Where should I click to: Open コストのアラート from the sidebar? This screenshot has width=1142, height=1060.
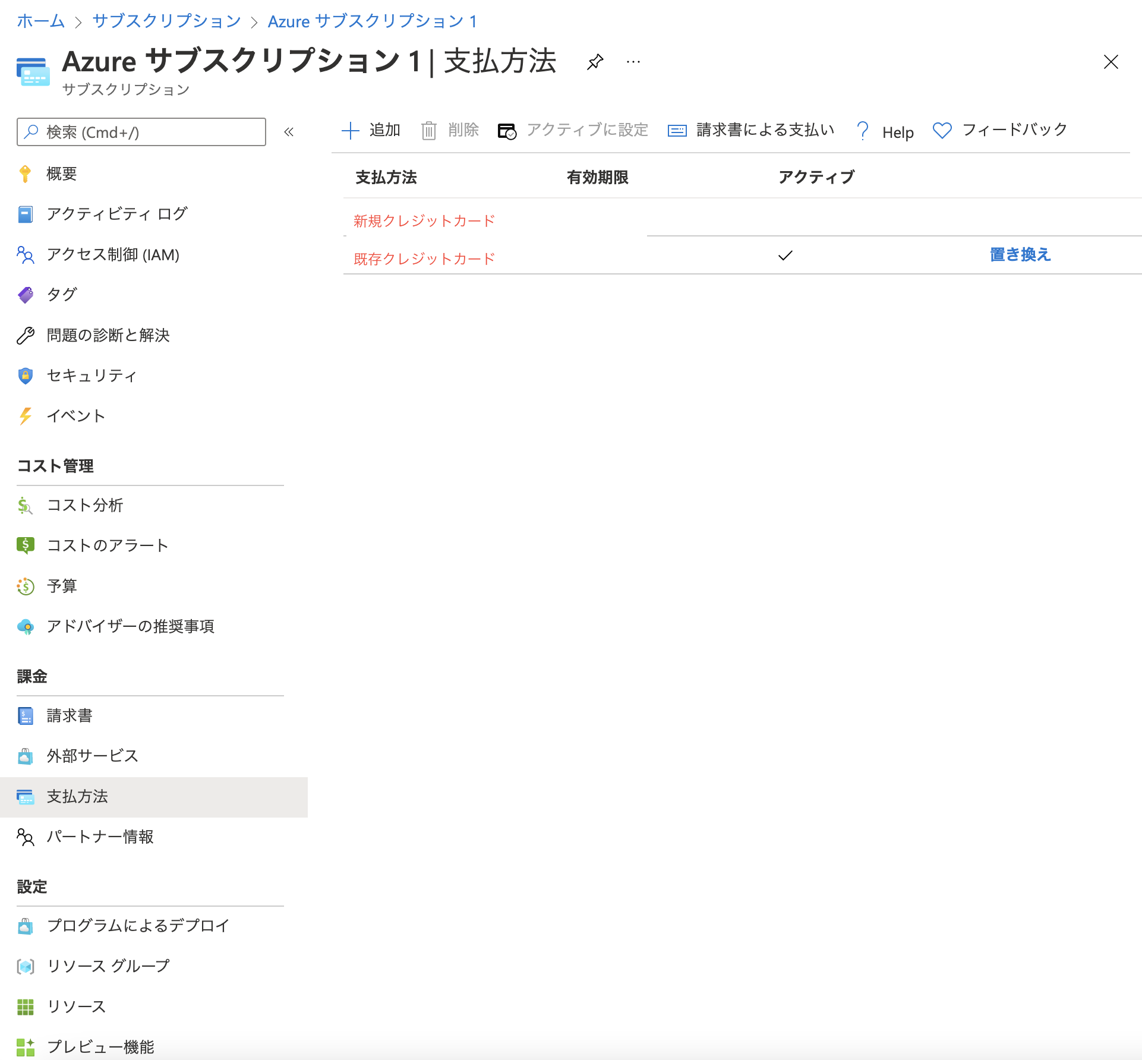click(107, 545)
